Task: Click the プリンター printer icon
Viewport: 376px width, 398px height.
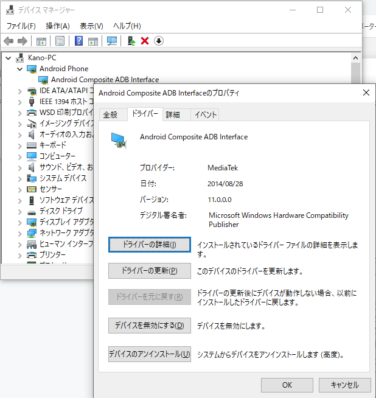Action: (32, 254)
